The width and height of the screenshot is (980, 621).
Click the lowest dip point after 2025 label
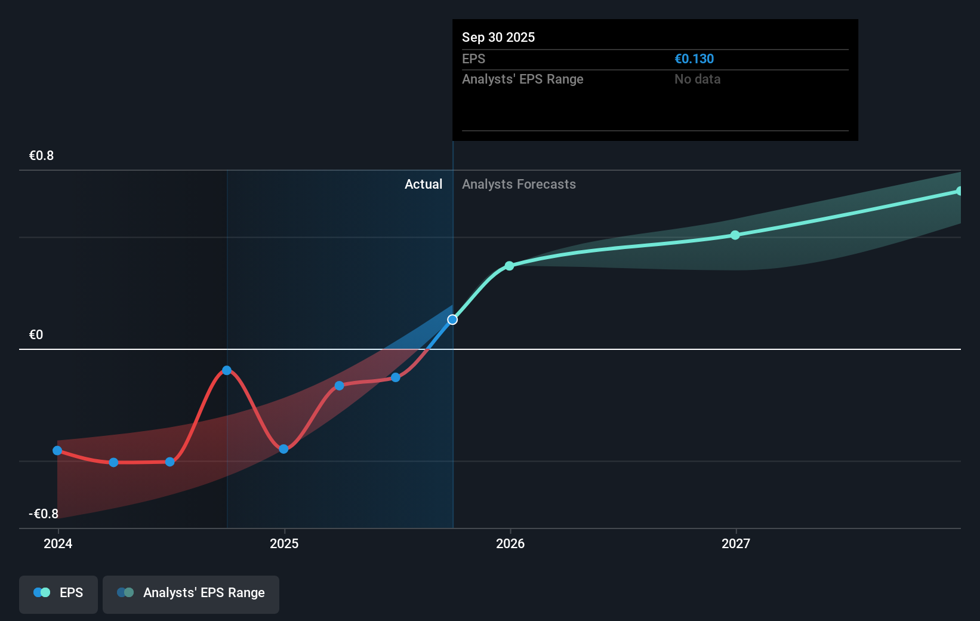(284, 448)
